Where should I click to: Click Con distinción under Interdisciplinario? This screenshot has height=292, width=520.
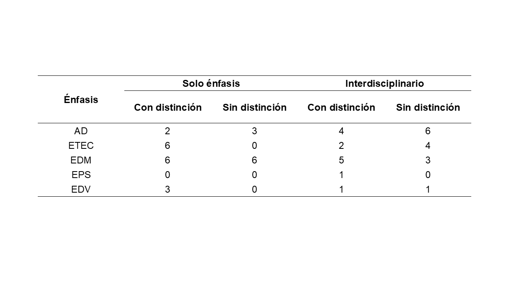pos(341,107)
